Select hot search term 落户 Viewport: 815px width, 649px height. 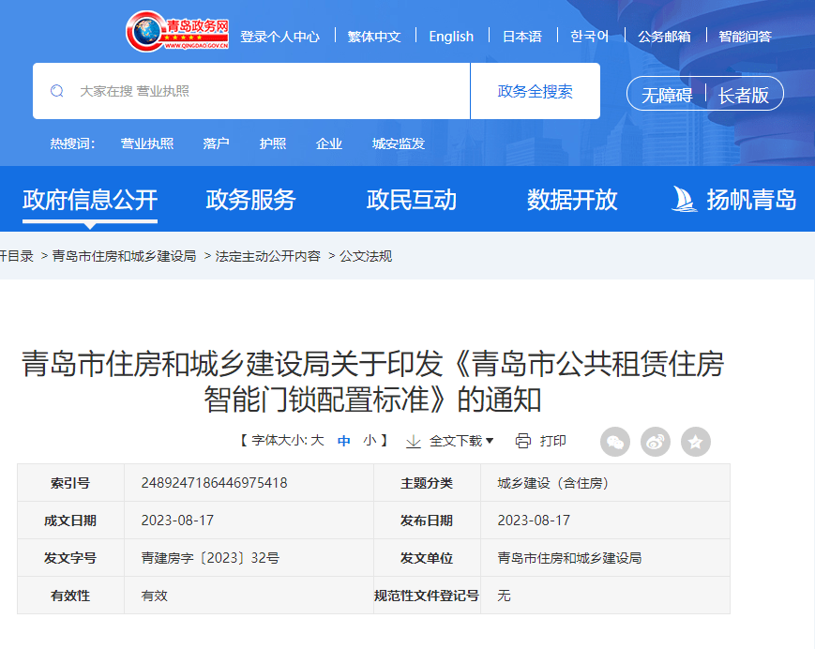tap(217, 143)
